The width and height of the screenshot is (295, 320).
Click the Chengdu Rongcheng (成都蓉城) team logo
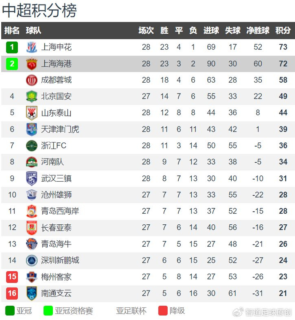coord(32,80)
